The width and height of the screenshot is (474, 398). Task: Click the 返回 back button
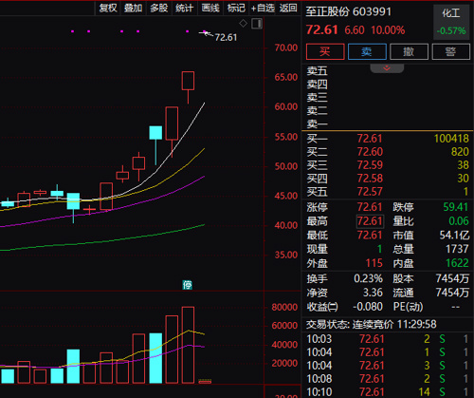click(x=288, y=8)
